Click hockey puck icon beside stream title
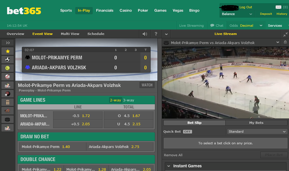The image size is (289, 171). click(166, 43)
